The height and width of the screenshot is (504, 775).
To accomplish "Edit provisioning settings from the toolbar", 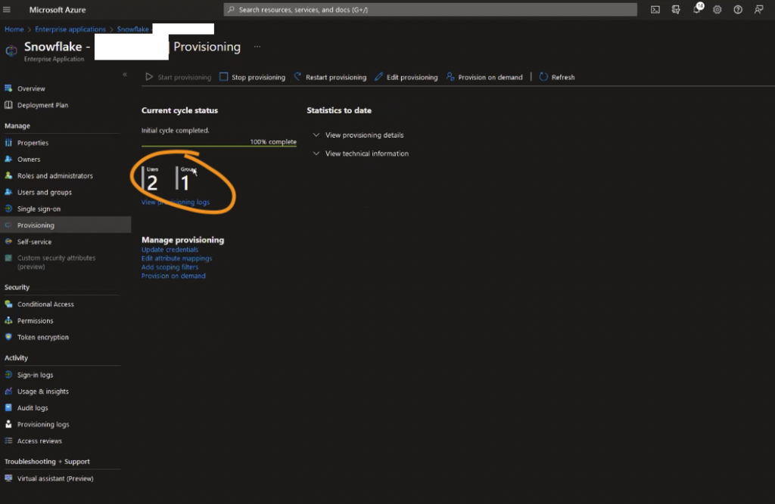I will [x=406, y=76].
